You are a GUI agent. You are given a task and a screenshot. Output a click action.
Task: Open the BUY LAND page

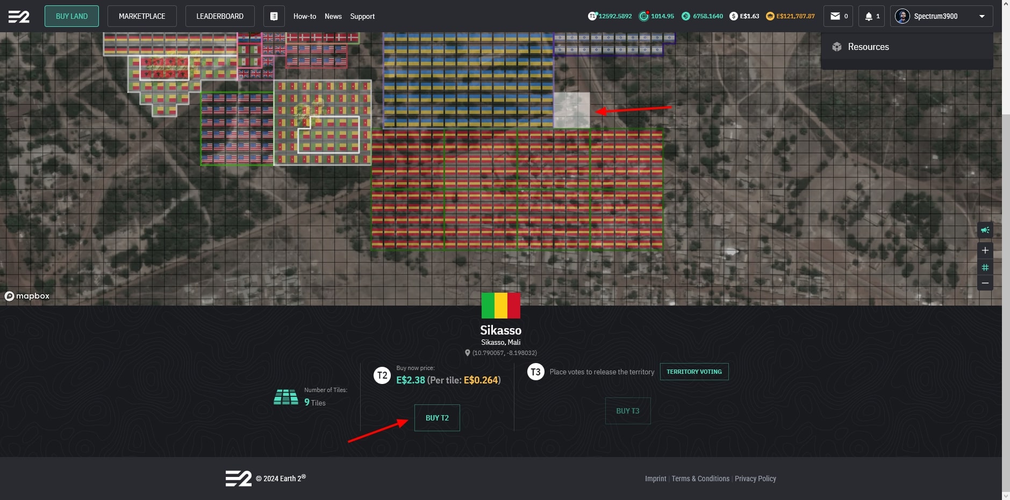click(x=71, y=16)
